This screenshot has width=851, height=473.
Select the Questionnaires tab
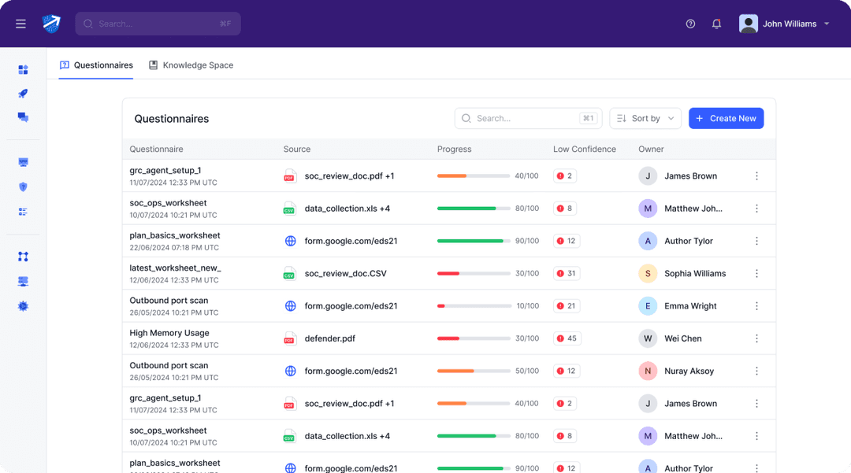click(x=96, y=65)
